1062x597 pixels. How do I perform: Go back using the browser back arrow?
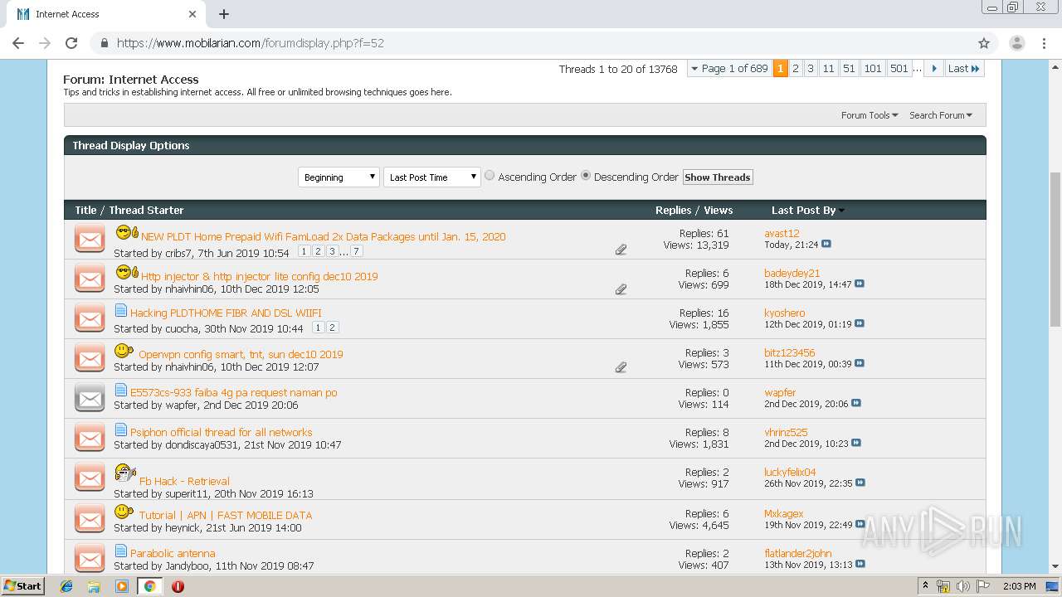18,43
